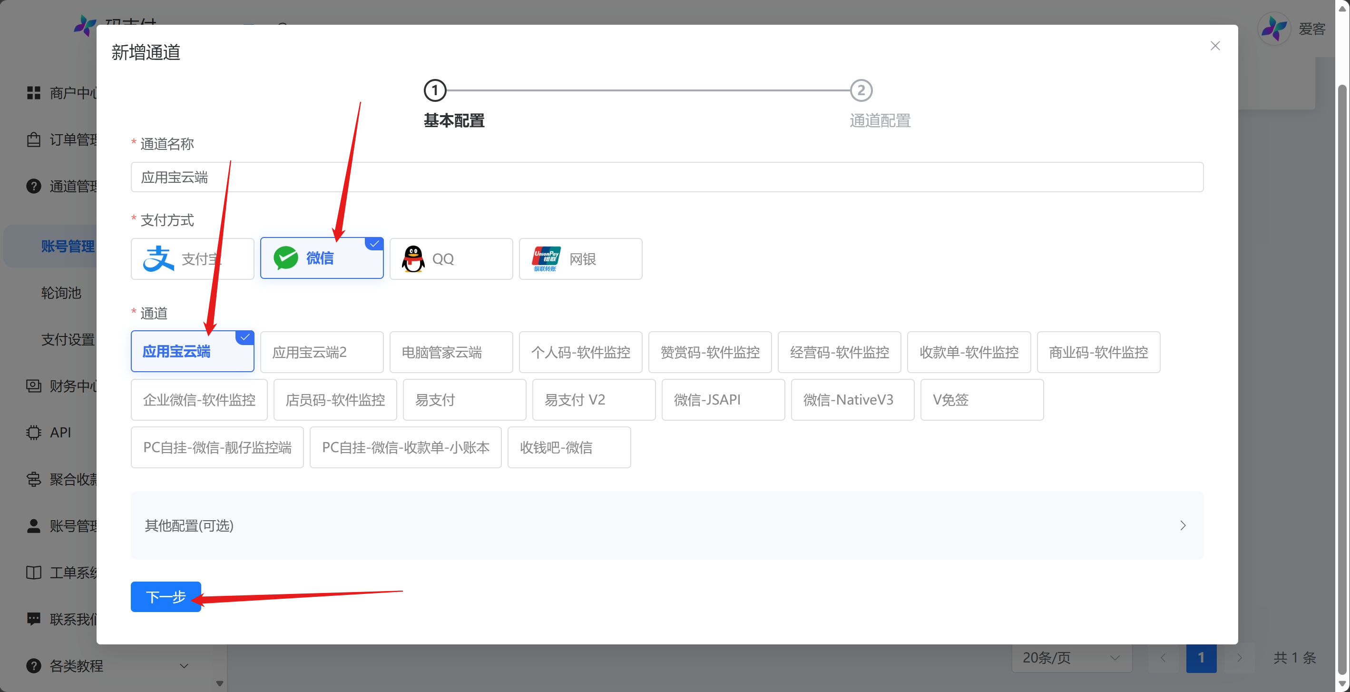Click the X icon to dismiss the 新增通道 dialog
Viewport: 1350px width, 692px height.
pos(1215,46)
